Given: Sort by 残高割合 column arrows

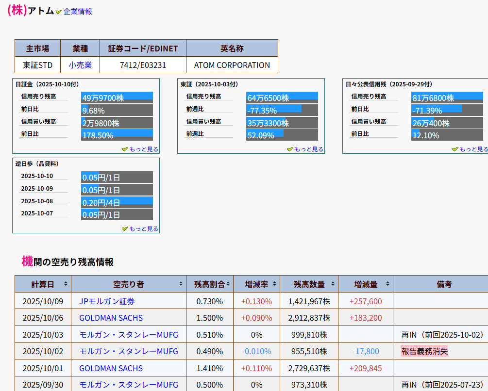Looking at the screenshot, I should click(228, 284).
